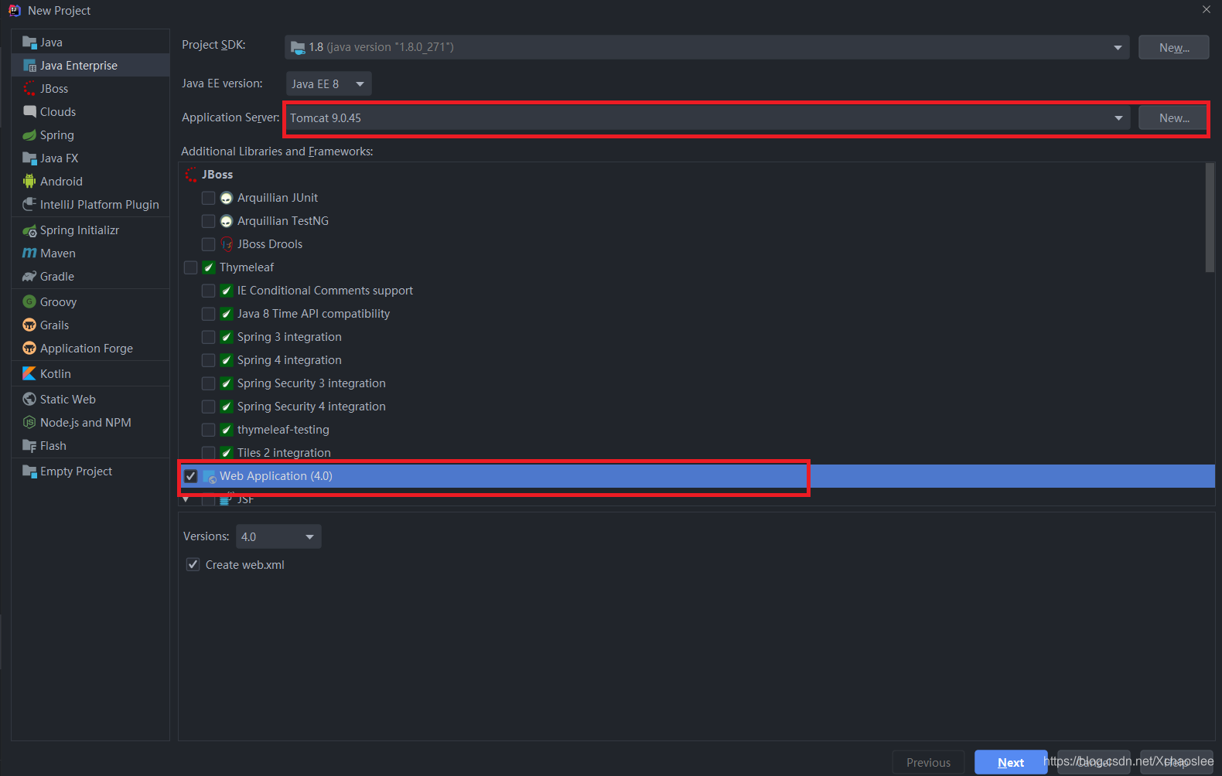Open the Java EE version dropdown
1222x776 pixels.
click(329, 83)
